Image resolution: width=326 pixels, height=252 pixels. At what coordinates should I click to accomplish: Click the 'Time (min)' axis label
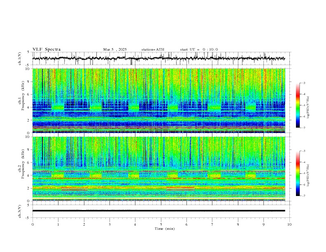pyautogui.click(x=165, y=229)
